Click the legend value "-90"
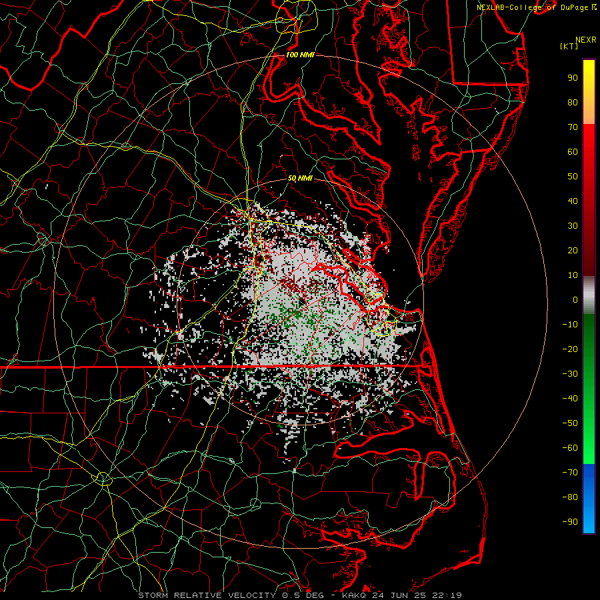Viewport: 600px width, 600px height. tap(570, 521)
